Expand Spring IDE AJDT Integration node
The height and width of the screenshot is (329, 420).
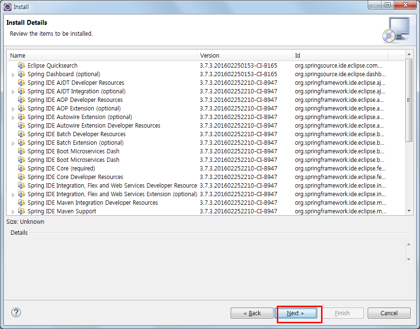coord(13,92)
